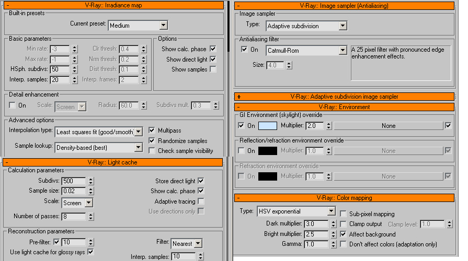This screenshot has height=261, width=468.
Task: Click Light cache Subdivs field showing 500
Action: pos(74,181)
